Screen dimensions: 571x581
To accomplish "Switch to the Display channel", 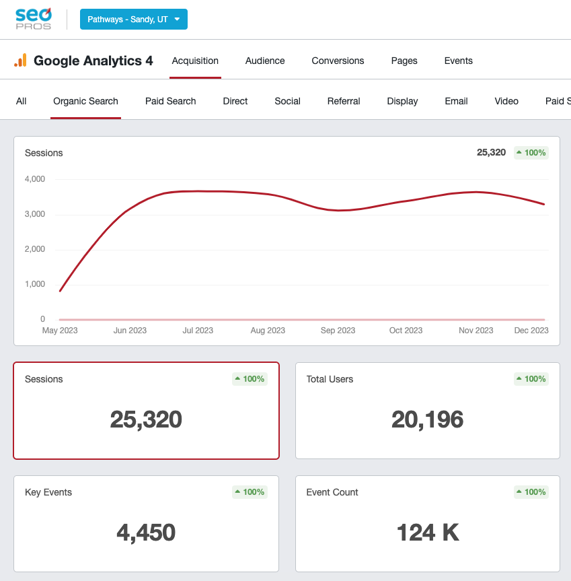I will 402,101.
